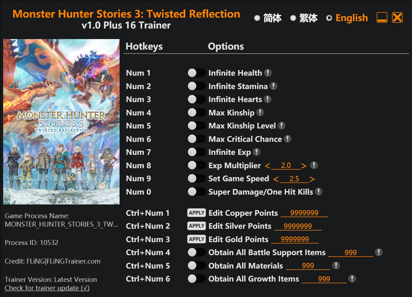Open Check for trainer update link
412x297 pixels.
pyautogui.click(x=47, y=288)
